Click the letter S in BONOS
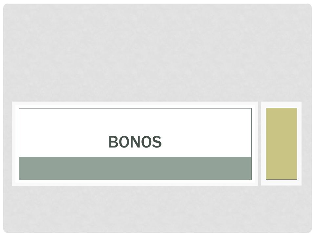 [x=157, y=142]
